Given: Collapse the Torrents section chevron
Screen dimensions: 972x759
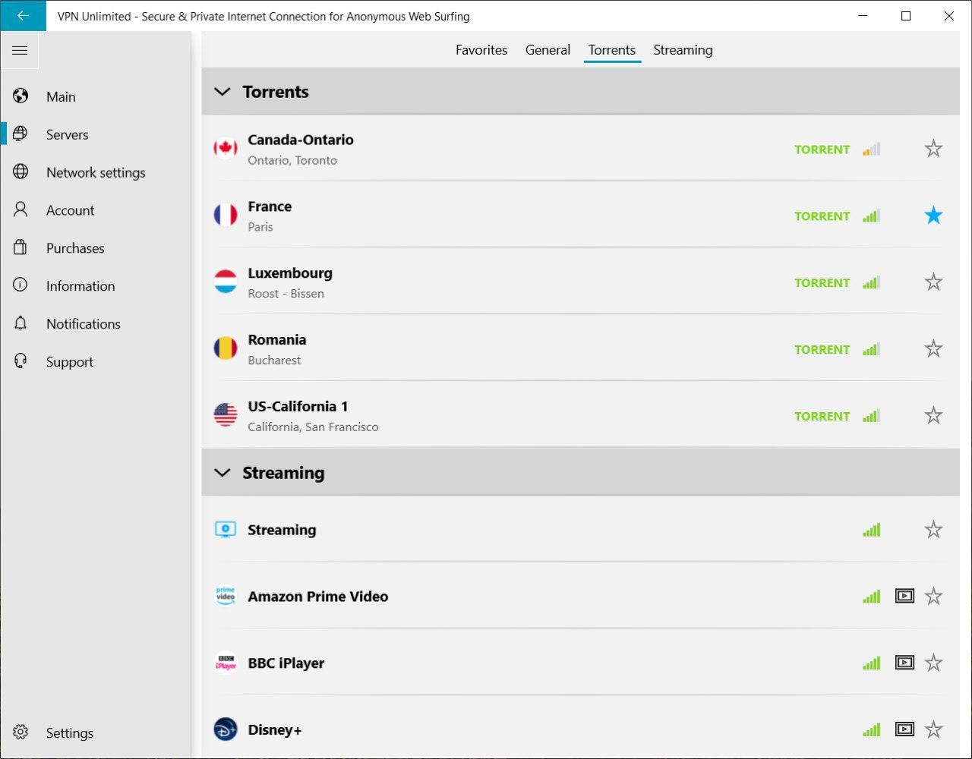Looking at the screenshot, I should click(222, 92).
